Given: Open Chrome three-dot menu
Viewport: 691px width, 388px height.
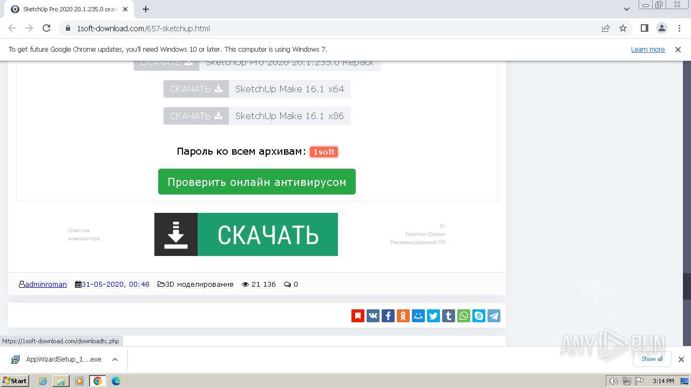Looking at the screenshot, I should pyautogui.click(x=679, y=29).
